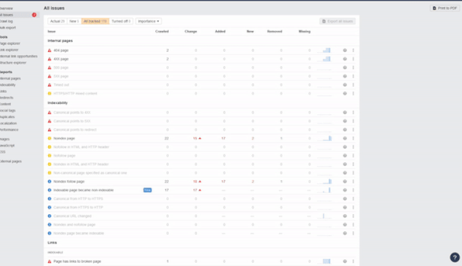Viewport: 462px width, 266px height.
Task: Click the red warning icon beside 404 page
Action: (x=50, y=50)
